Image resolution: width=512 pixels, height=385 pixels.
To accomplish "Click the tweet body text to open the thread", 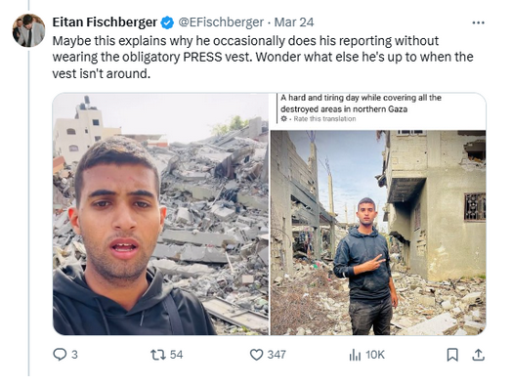I will [263, 57].
